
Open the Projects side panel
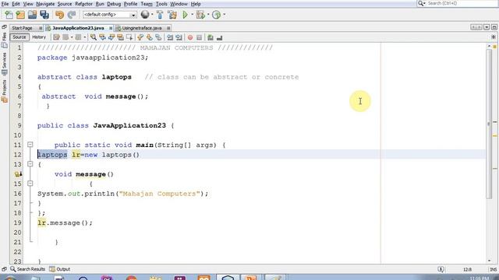pos(4,91)
